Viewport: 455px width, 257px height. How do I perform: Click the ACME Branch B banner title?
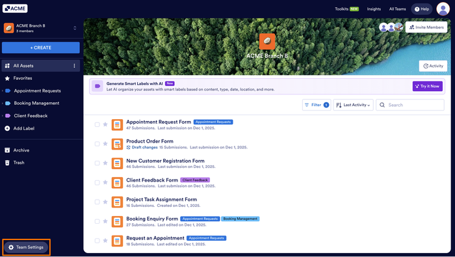267,56
